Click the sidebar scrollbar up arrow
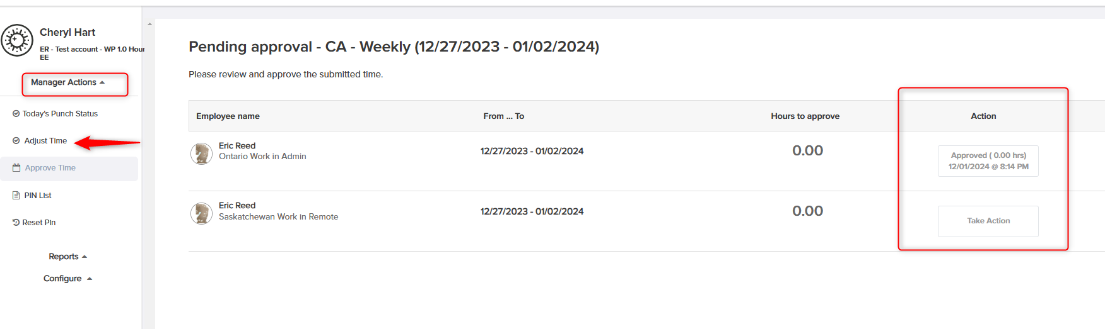 tap(149, 24)
